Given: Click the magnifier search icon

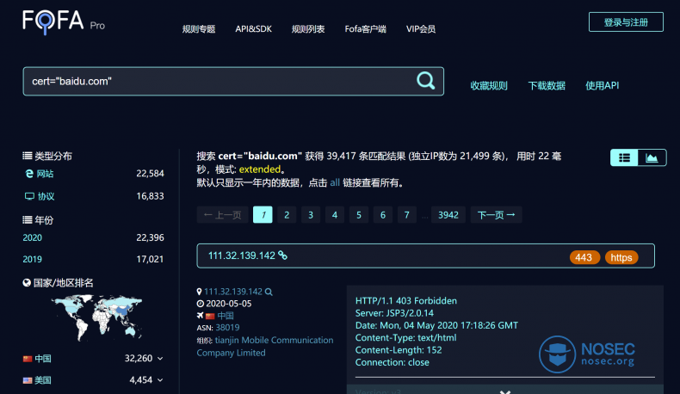Looking at the screenshot, I should tap(425, 81).
